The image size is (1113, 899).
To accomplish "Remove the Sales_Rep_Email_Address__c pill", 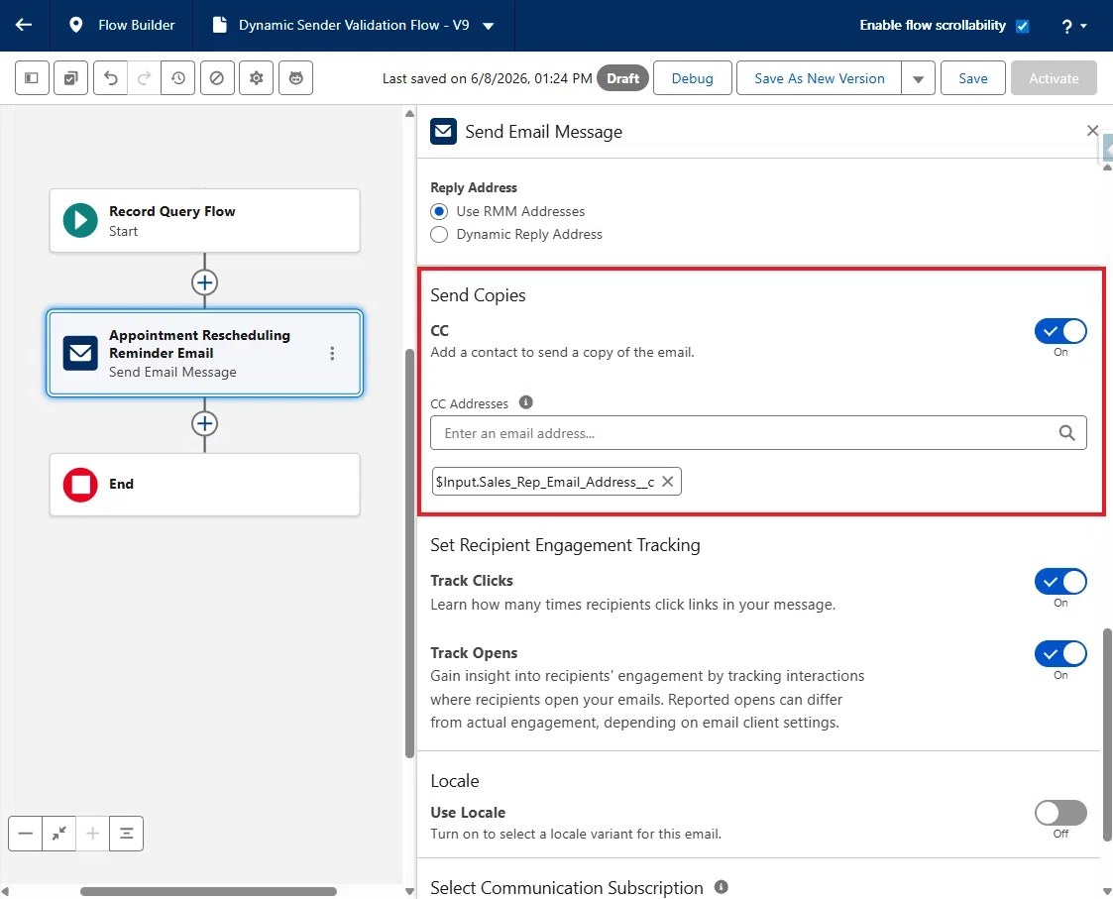I will coord(667,482).
